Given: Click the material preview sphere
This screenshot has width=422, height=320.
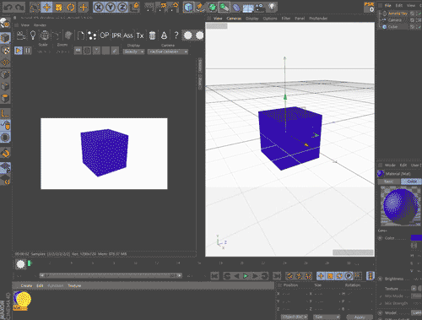Looking at the screenshot, I should (x=401, y=206).
